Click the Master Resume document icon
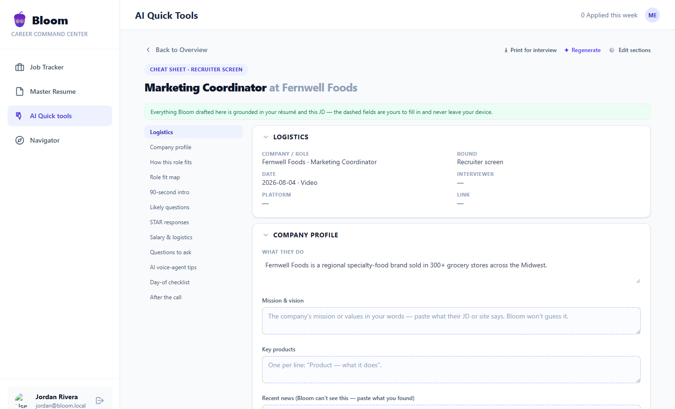This screenshot has width=675, height=409. click(20, 91)
